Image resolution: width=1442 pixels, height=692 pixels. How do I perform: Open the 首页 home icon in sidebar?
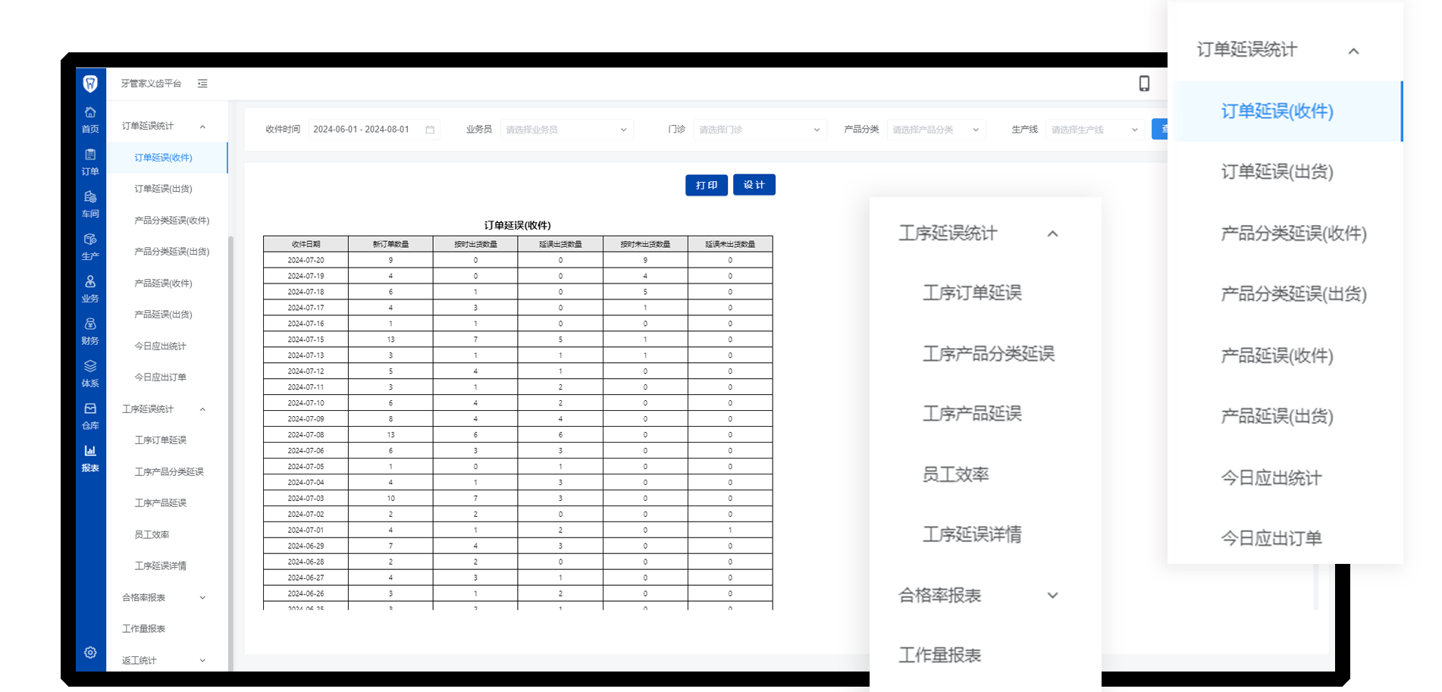pos(90,119)
